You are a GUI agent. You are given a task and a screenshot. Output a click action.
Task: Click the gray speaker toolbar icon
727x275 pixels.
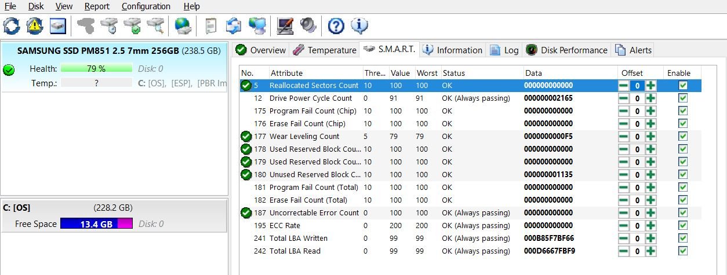(308, 25)
